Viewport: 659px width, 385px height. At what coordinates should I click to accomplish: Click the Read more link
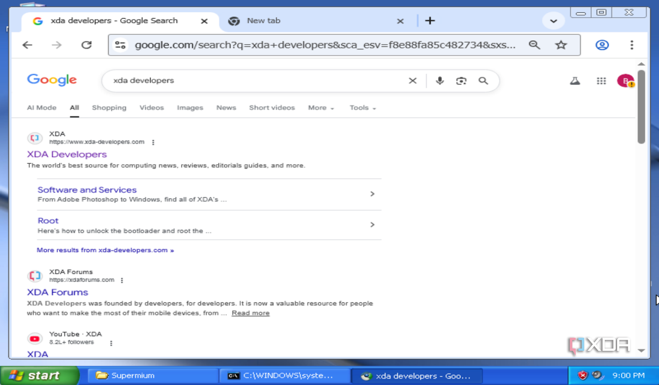click(x=250, y=313)
